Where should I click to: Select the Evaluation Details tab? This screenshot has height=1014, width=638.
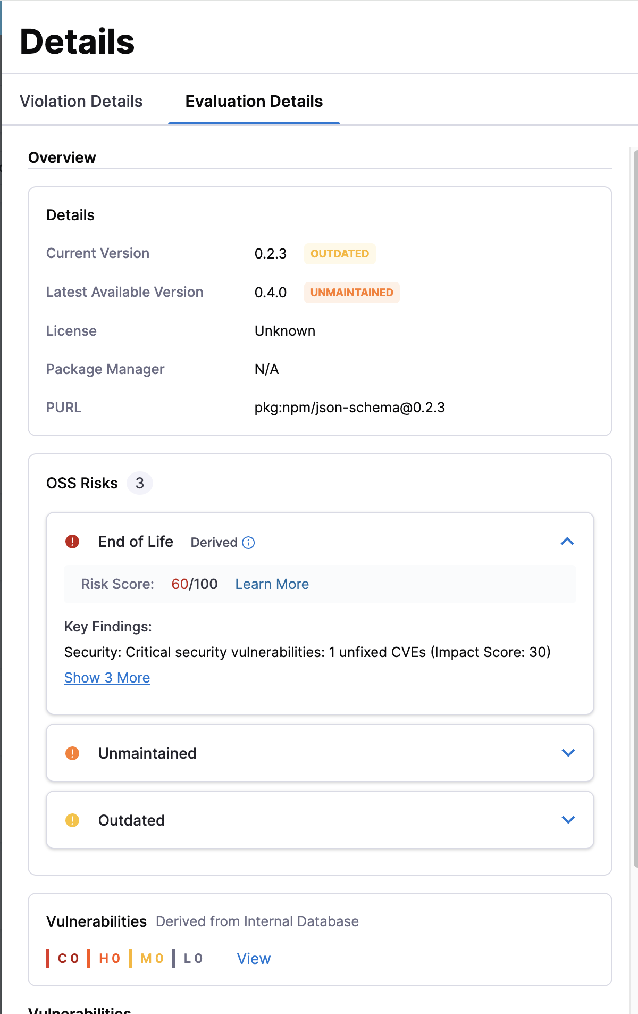point(254,101)
